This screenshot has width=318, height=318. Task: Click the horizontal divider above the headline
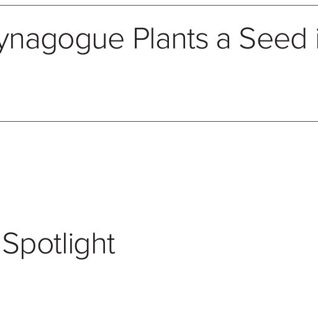(159, 5)
